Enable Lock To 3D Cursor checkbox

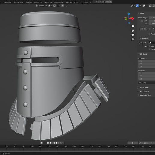(150, 46)
